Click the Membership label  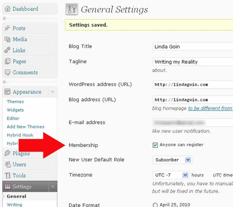click(84, 145)
